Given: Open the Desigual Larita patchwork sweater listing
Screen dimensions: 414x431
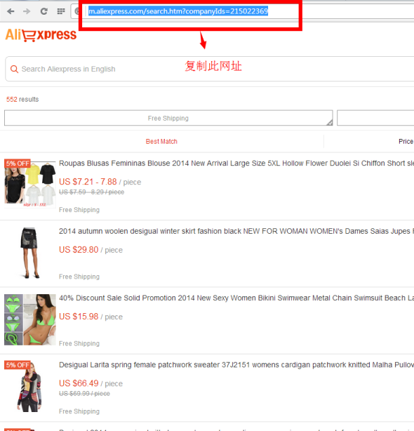Looking at the screenshot, I should [x=236, y=365].
